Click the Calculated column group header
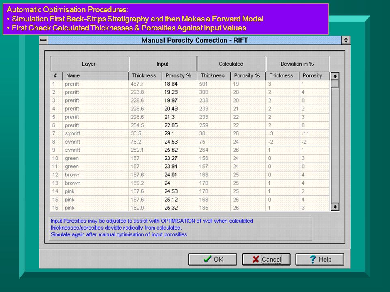The image size is (390, 292). click(231, 64)
